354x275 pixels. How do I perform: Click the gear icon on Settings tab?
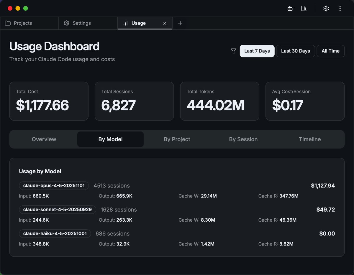(67, 23)
